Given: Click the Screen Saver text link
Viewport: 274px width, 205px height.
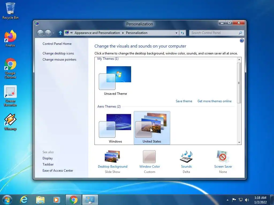Looking at the screenshot, I should (223, 167).
